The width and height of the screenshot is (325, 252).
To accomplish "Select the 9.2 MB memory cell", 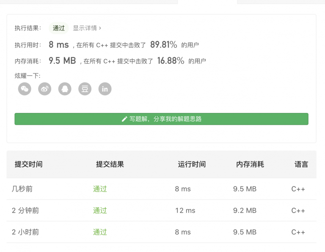I will click(x=245, y=211).
